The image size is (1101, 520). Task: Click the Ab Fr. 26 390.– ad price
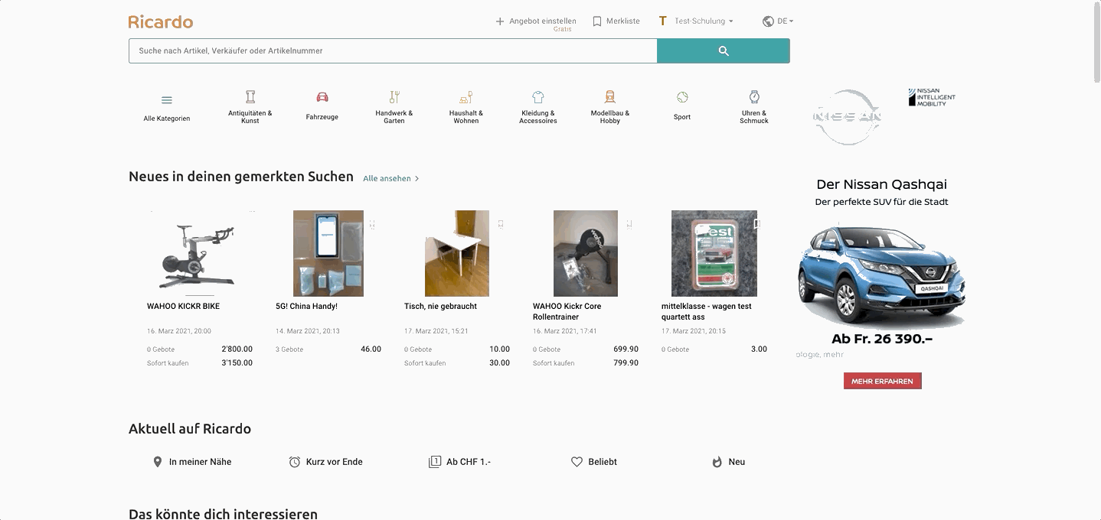coord(882,339)
